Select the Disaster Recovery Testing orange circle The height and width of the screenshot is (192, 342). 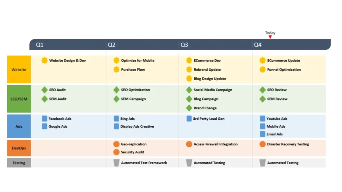click(x=263, y=144)
